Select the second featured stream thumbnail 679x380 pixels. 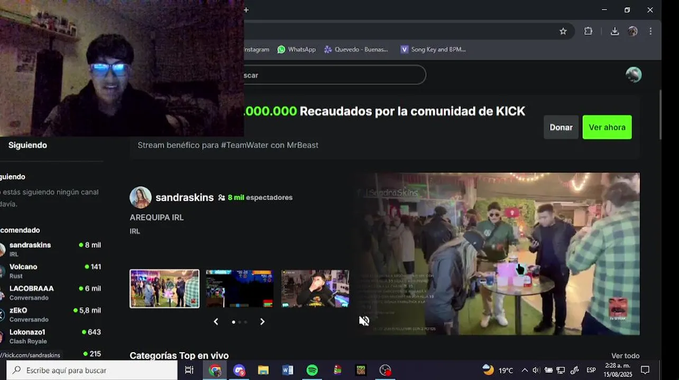(x=240, y=289)
